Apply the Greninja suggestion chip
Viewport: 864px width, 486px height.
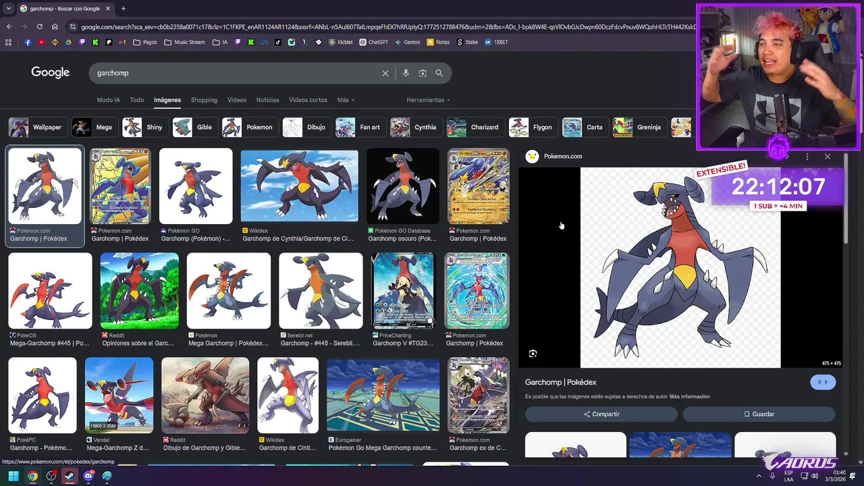(639, 127)
